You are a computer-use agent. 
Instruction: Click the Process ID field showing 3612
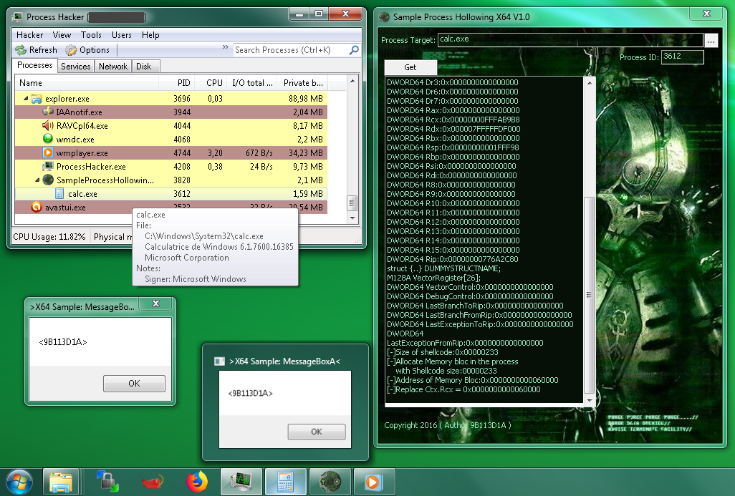click(x=683, y=57)
